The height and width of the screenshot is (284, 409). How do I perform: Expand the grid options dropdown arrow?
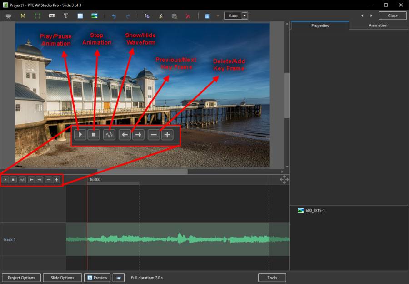pos(217,16)
